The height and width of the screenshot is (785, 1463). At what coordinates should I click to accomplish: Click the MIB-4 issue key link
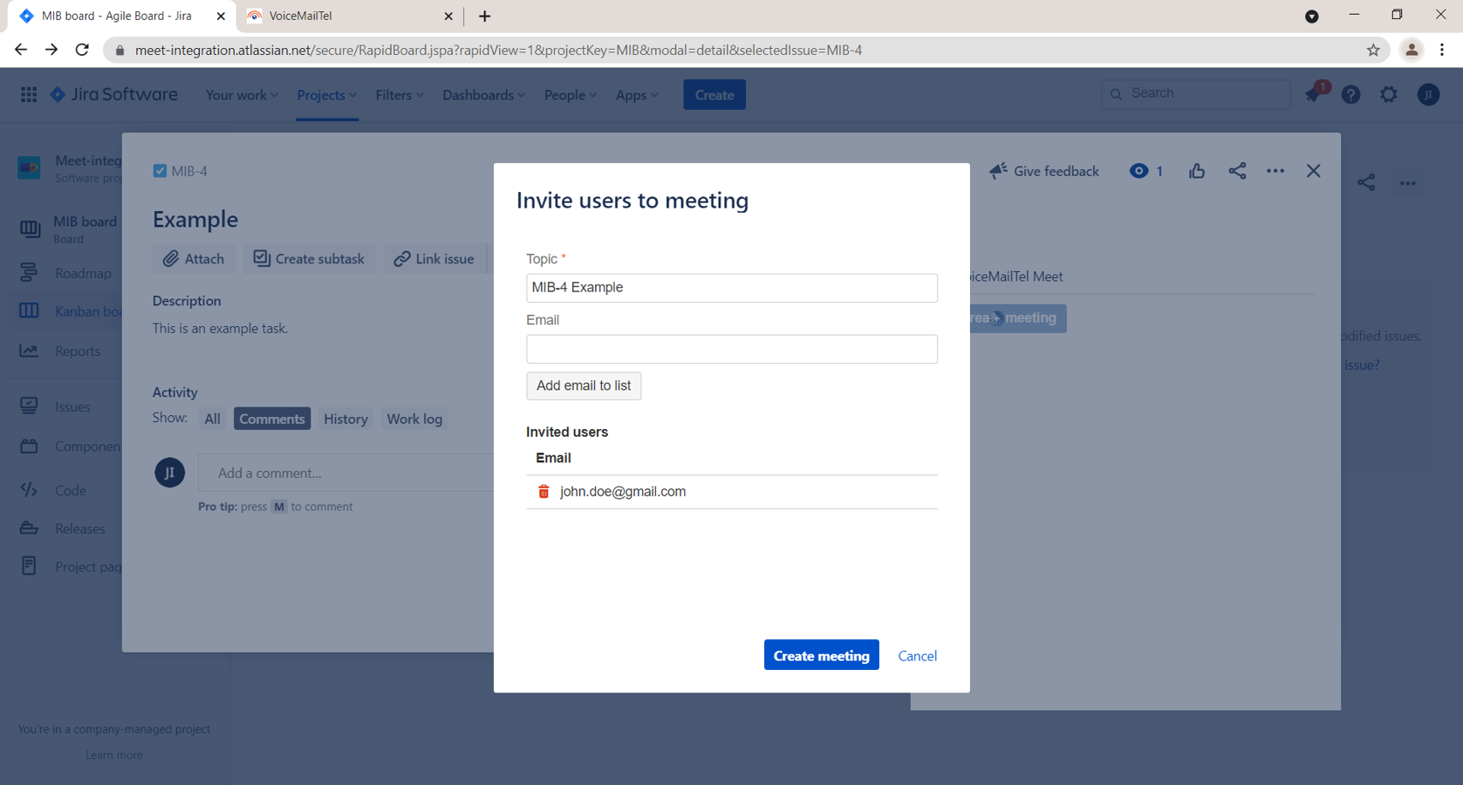tap(189, 171)
